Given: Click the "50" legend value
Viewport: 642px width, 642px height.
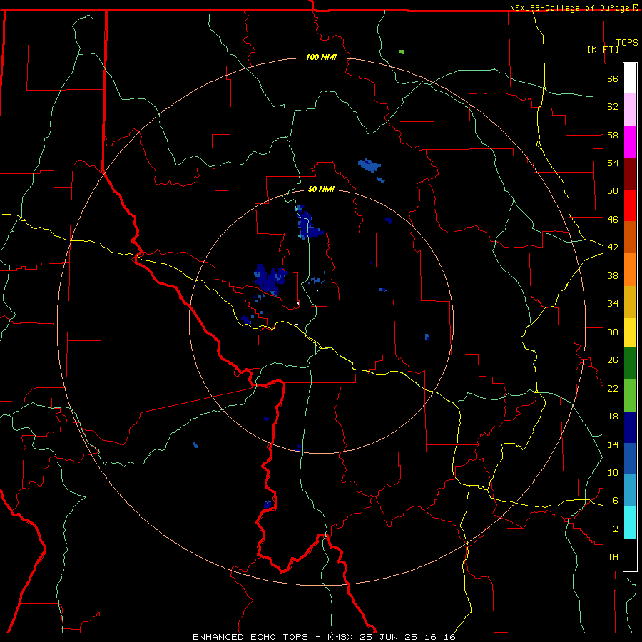Looking at the screenshot, I should (x=613, y=191).
